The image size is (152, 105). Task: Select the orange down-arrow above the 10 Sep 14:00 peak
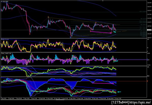48,17
